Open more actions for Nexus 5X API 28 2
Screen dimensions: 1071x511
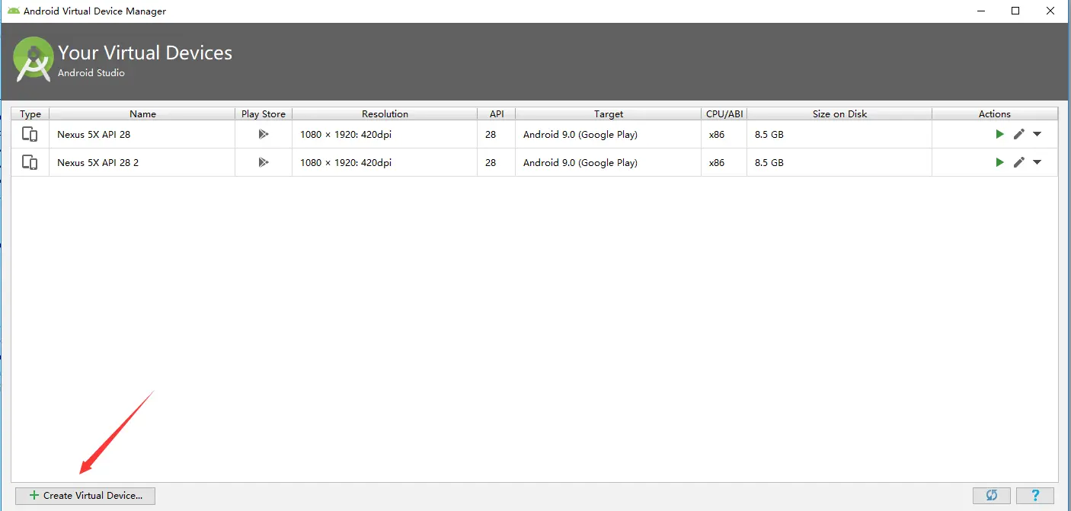(1037, 162)
